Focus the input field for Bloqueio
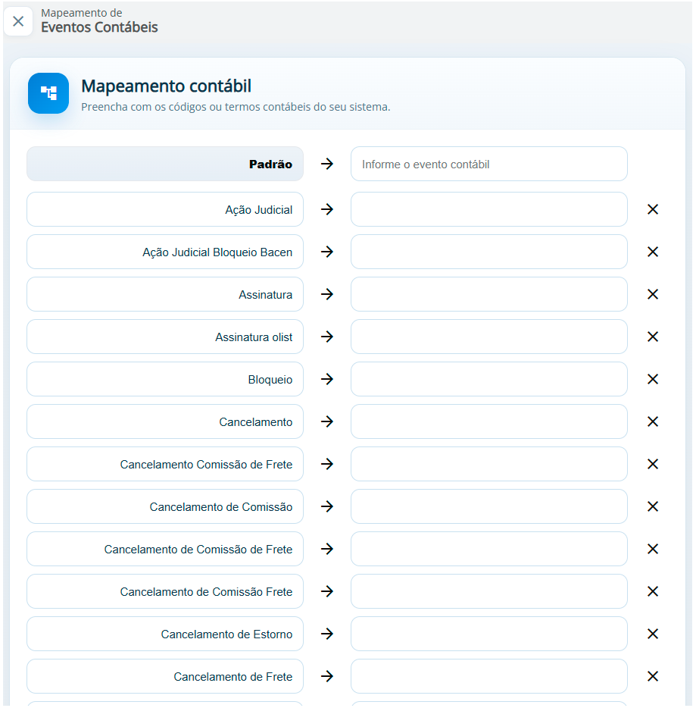Viewport: 696px width, 708px height. (x=489, y=379)
